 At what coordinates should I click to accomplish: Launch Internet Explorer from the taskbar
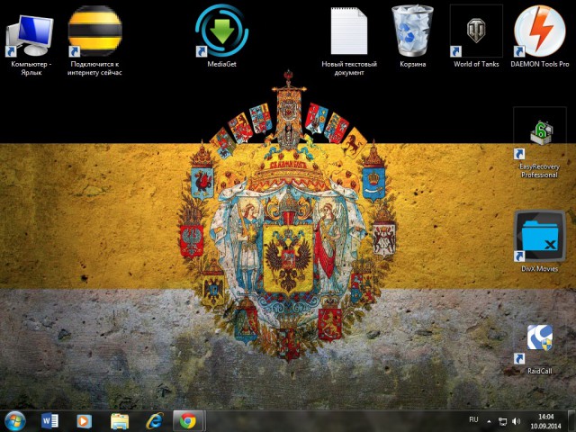point(154,421)
